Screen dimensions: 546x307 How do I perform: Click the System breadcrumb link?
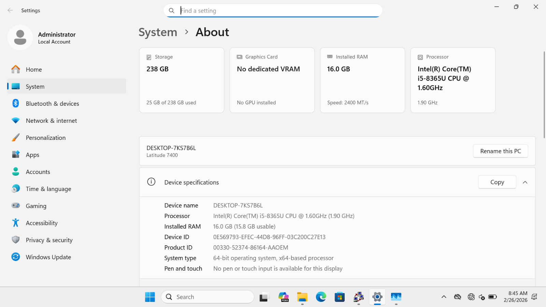pos(158,32)
